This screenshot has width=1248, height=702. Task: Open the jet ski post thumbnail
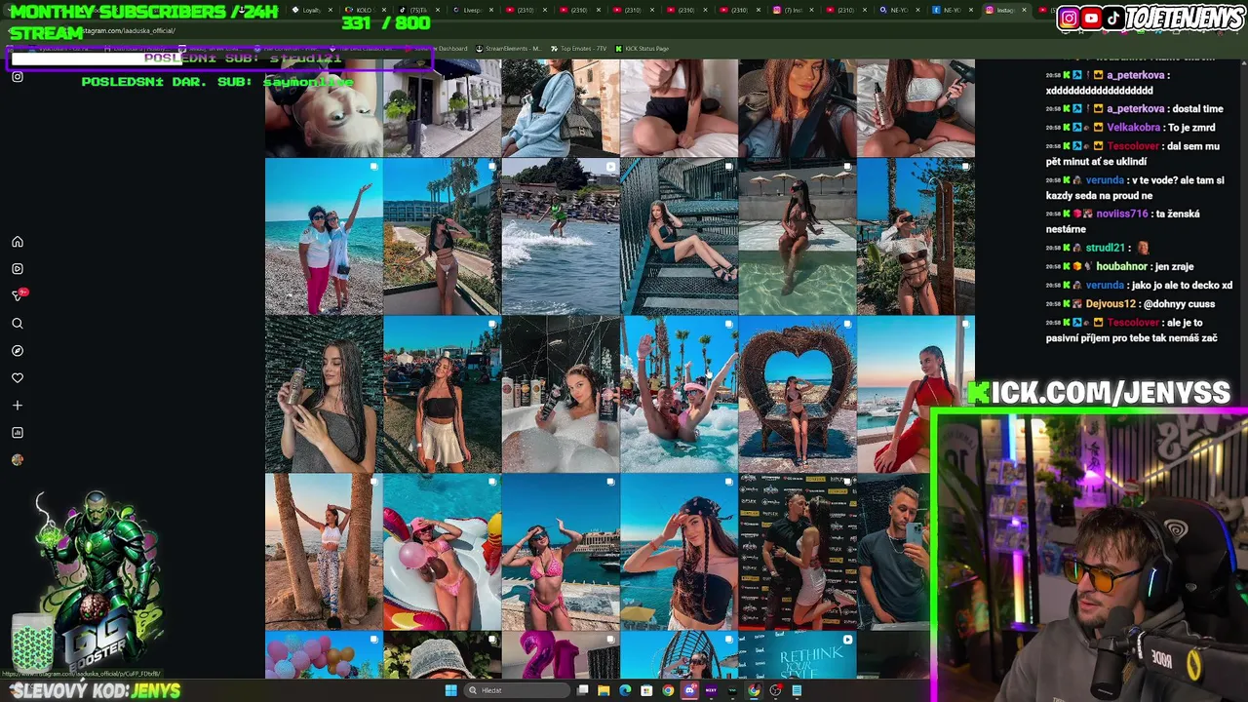pyautogui.click(x=561, y=237)
